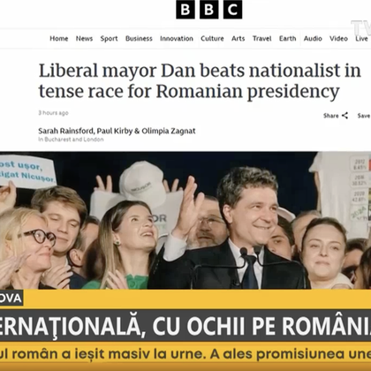Image resolution: width=371 pixels, height=371 pixels.
Task: Open the Home nav link
Action: 59,39
